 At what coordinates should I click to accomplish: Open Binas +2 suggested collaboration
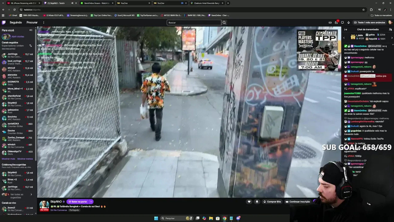18,181
